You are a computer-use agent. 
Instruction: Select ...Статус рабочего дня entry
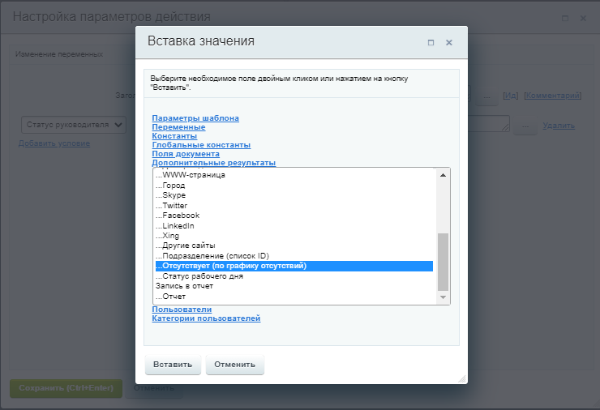[x=294, y=276]
